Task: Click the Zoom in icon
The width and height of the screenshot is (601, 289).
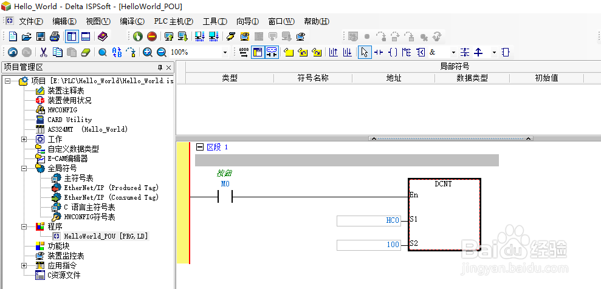Action: coord(148,52)
